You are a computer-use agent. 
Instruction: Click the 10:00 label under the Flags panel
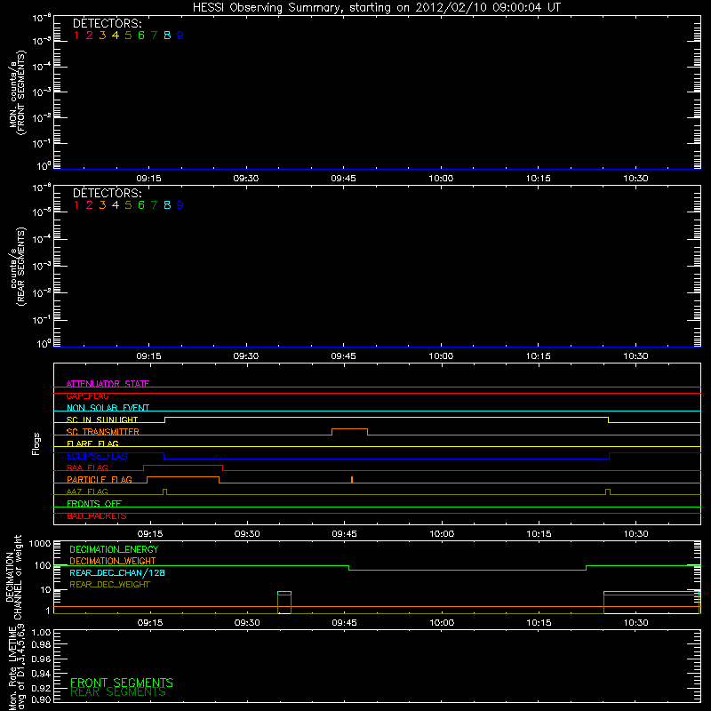pos(442,534)
